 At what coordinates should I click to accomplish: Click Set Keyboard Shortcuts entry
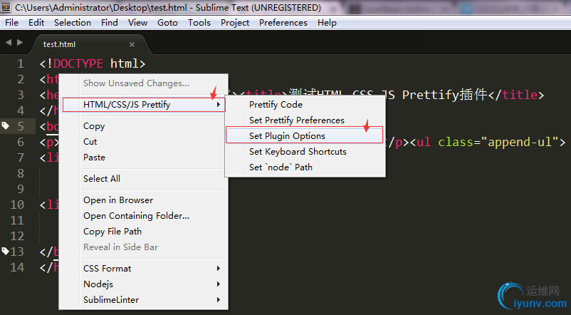click(x=298, y=152)
